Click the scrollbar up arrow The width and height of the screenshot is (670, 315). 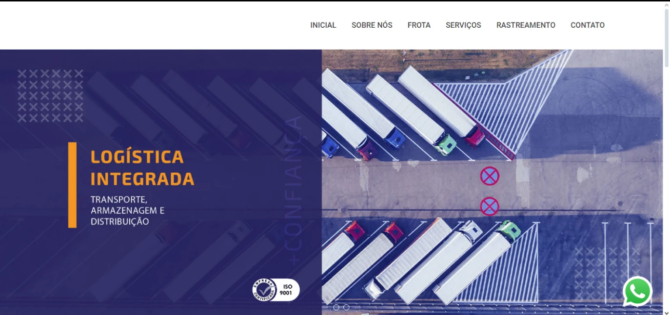(x=667, y=5)
